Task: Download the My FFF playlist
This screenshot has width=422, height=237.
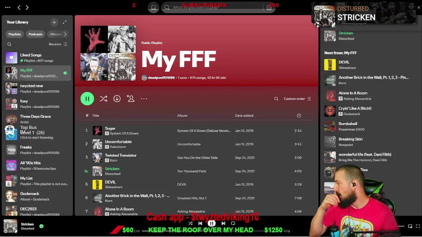Action: [x=117, y=99]
